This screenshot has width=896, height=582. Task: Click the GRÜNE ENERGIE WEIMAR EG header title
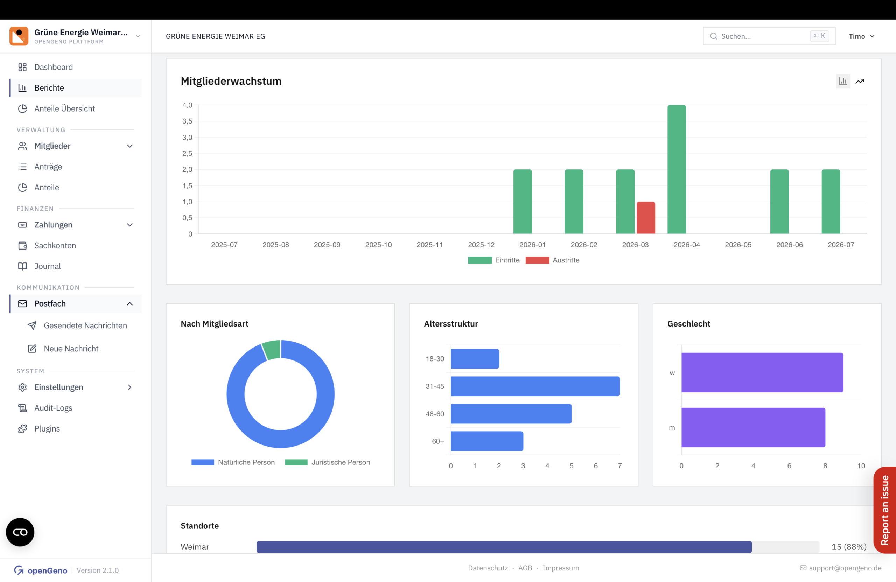215,36
